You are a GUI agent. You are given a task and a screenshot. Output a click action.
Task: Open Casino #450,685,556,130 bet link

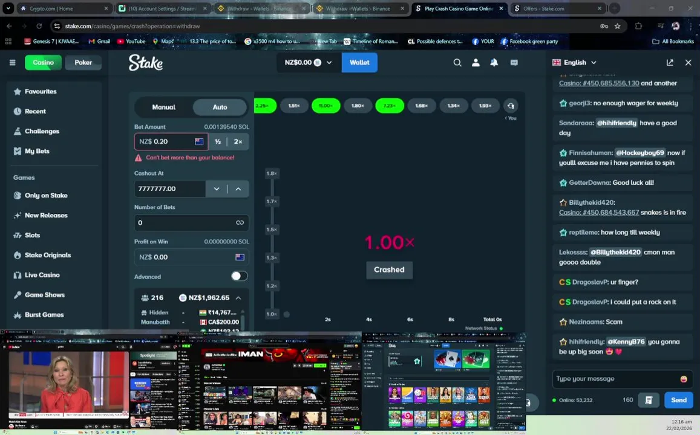coord(599,83)
